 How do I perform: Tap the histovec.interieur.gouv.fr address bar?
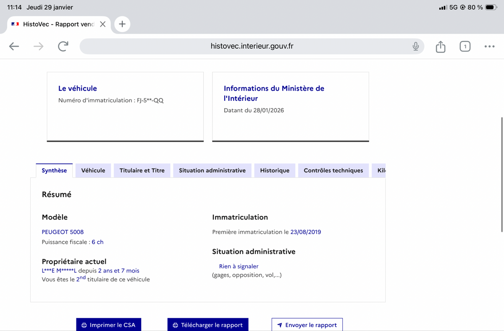point(252,46)
